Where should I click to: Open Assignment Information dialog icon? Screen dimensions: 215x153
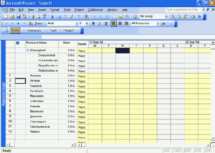(x=115, y=17)
